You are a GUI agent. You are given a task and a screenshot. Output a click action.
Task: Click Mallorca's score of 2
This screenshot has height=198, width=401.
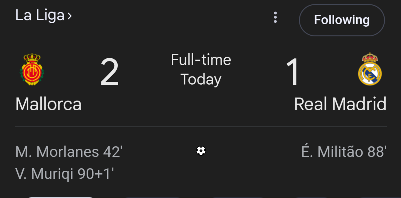pos(110,72)
